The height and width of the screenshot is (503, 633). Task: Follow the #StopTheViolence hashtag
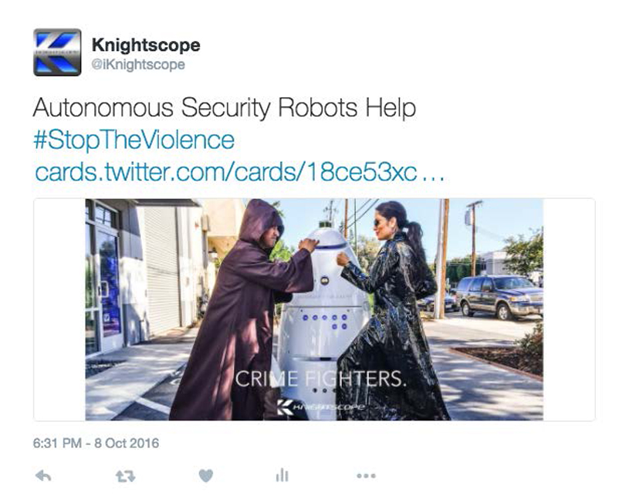tap(134, 140)
